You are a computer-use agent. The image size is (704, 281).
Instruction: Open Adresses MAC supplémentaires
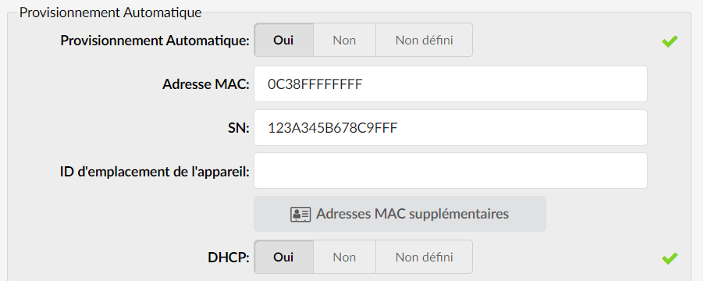(400, 214)
